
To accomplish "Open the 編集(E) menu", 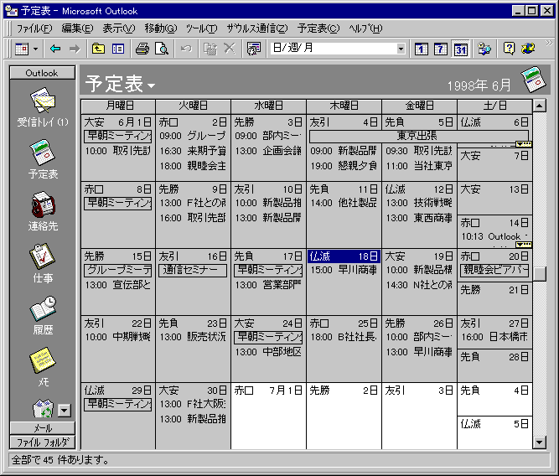I will [77, 28].
